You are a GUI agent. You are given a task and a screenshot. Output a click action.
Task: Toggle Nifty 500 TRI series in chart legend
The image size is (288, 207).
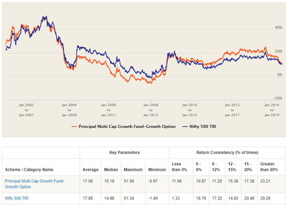point(199,126)
